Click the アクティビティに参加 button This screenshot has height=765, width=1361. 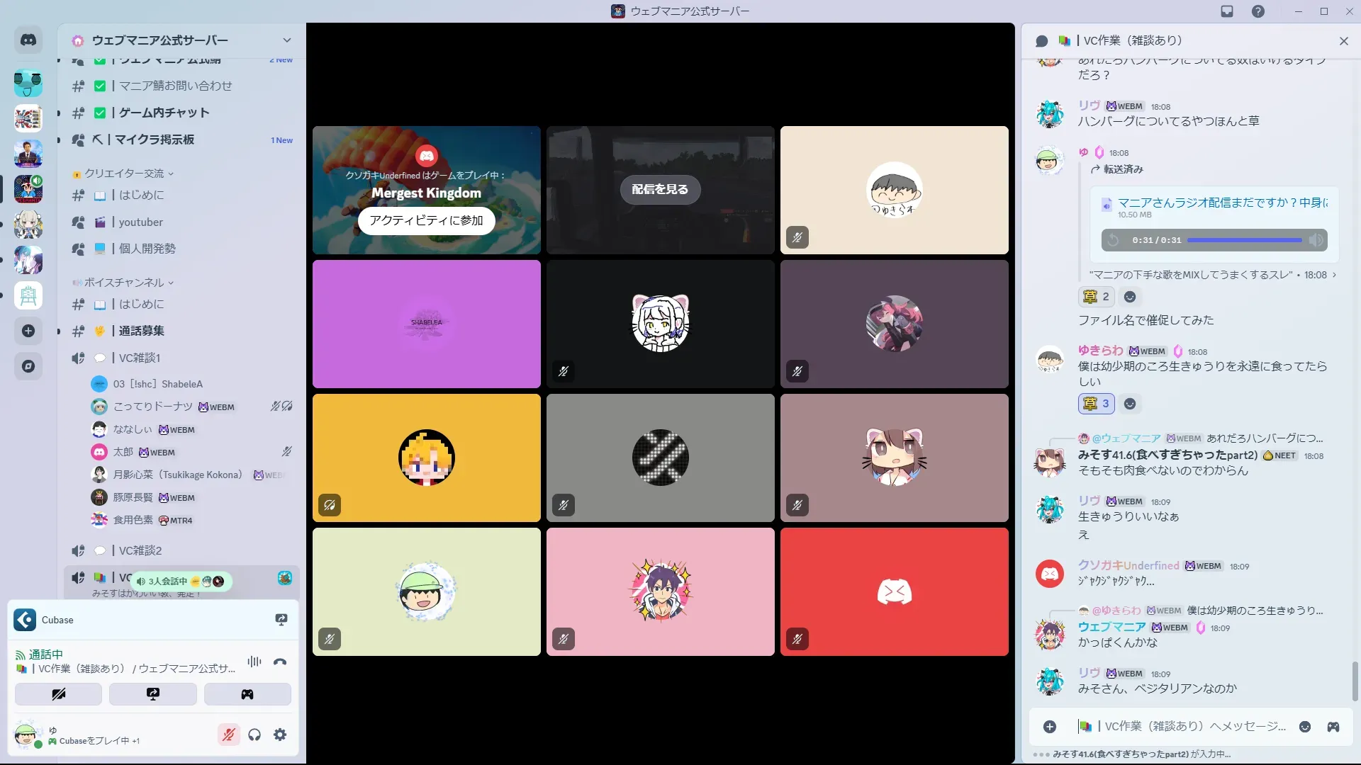(x=426, y=220)
